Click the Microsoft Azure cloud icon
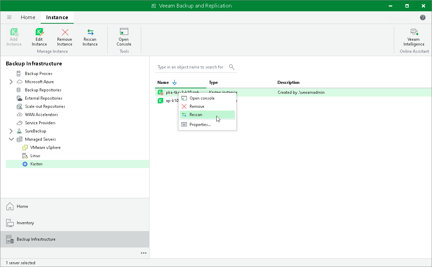This screenshot has width=432, height=267. pyautogui.click(x=20, y=82)
